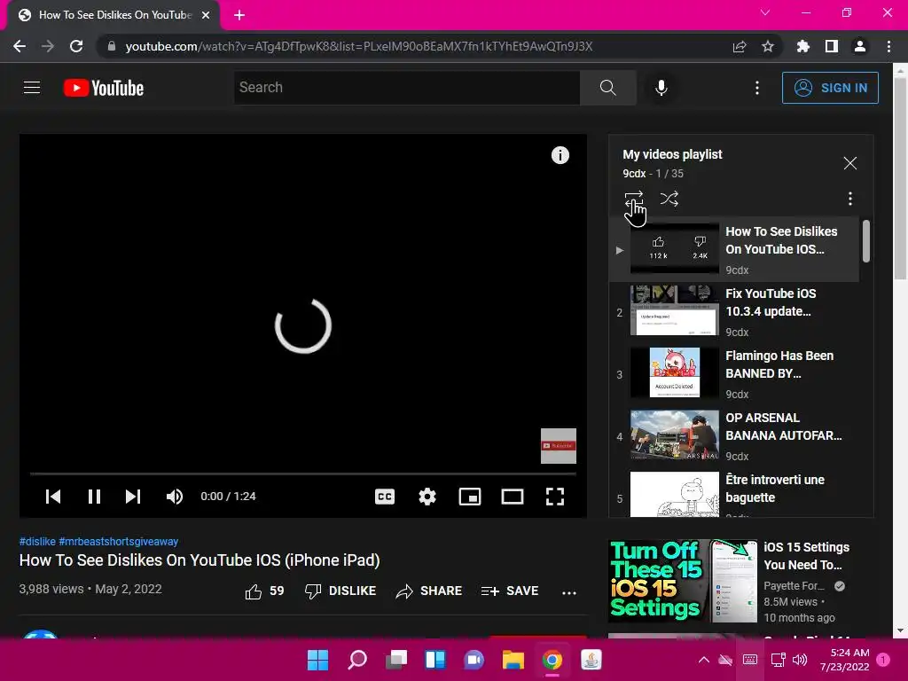This screenshot has height=681, width=908.
Task: Close the How To See Dislikes tab
Action: pos(206,15)
